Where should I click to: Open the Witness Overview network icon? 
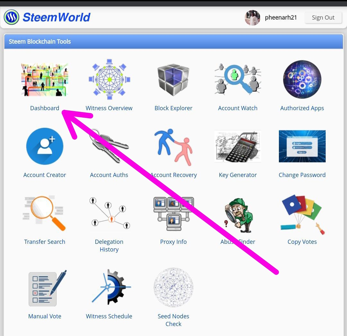tap(109, 79)
